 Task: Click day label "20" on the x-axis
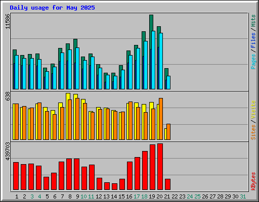pos(159,196)
